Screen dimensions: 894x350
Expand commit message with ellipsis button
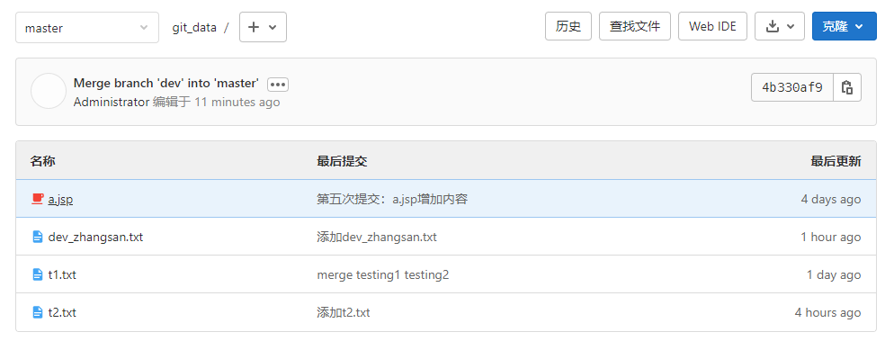pos(278,85)
